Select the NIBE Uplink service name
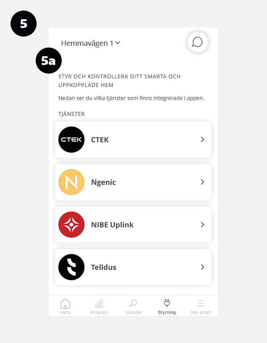The width and height of the screenshot is (267, 343). (x=112, y=225)
